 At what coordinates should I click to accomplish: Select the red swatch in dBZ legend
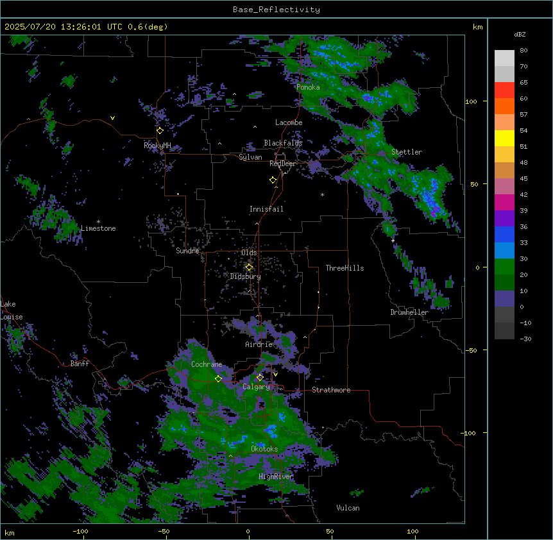pos(504,90)
